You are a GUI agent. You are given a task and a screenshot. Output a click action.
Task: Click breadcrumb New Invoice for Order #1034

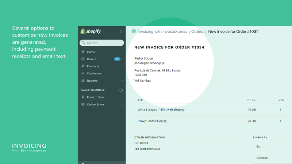click(x=233, y=31)
